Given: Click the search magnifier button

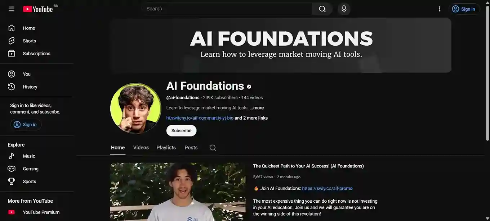Looking at the screenshot, I should click(322, 9).
